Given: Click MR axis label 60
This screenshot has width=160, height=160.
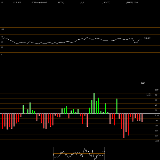Looking at the screenshot, I should (x=156, y=100).
